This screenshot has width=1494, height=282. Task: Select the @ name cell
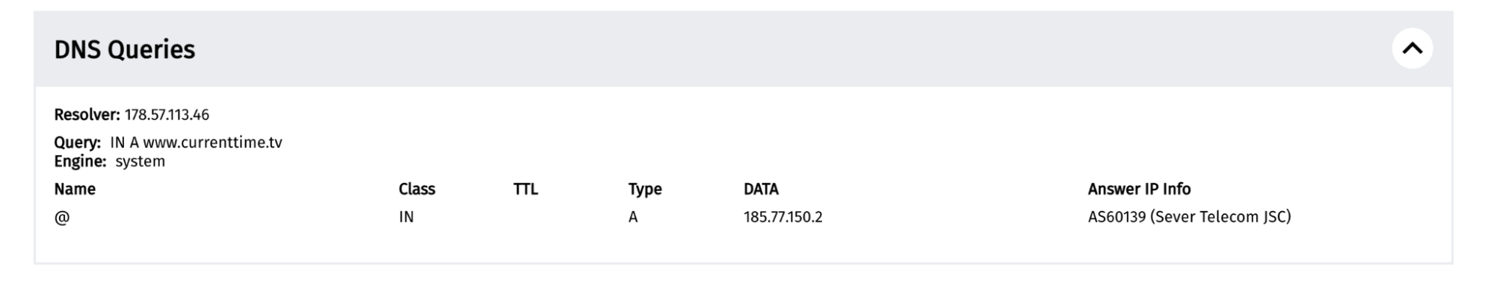pyautogui.click(x=62, y=218)
